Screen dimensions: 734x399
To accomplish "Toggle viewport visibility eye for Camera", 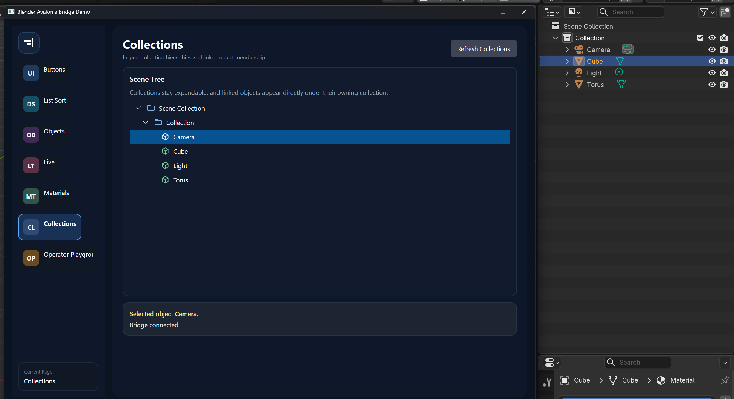I will 712,49.
